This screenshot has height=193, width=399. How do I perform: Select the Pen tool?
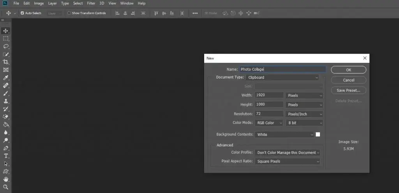[x=5, y=148]
